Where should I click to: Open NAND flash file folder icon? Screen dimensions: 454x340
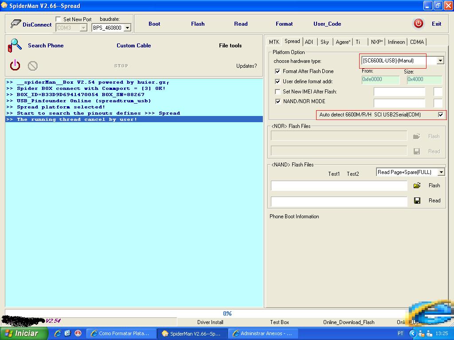[x=417, y=185]
